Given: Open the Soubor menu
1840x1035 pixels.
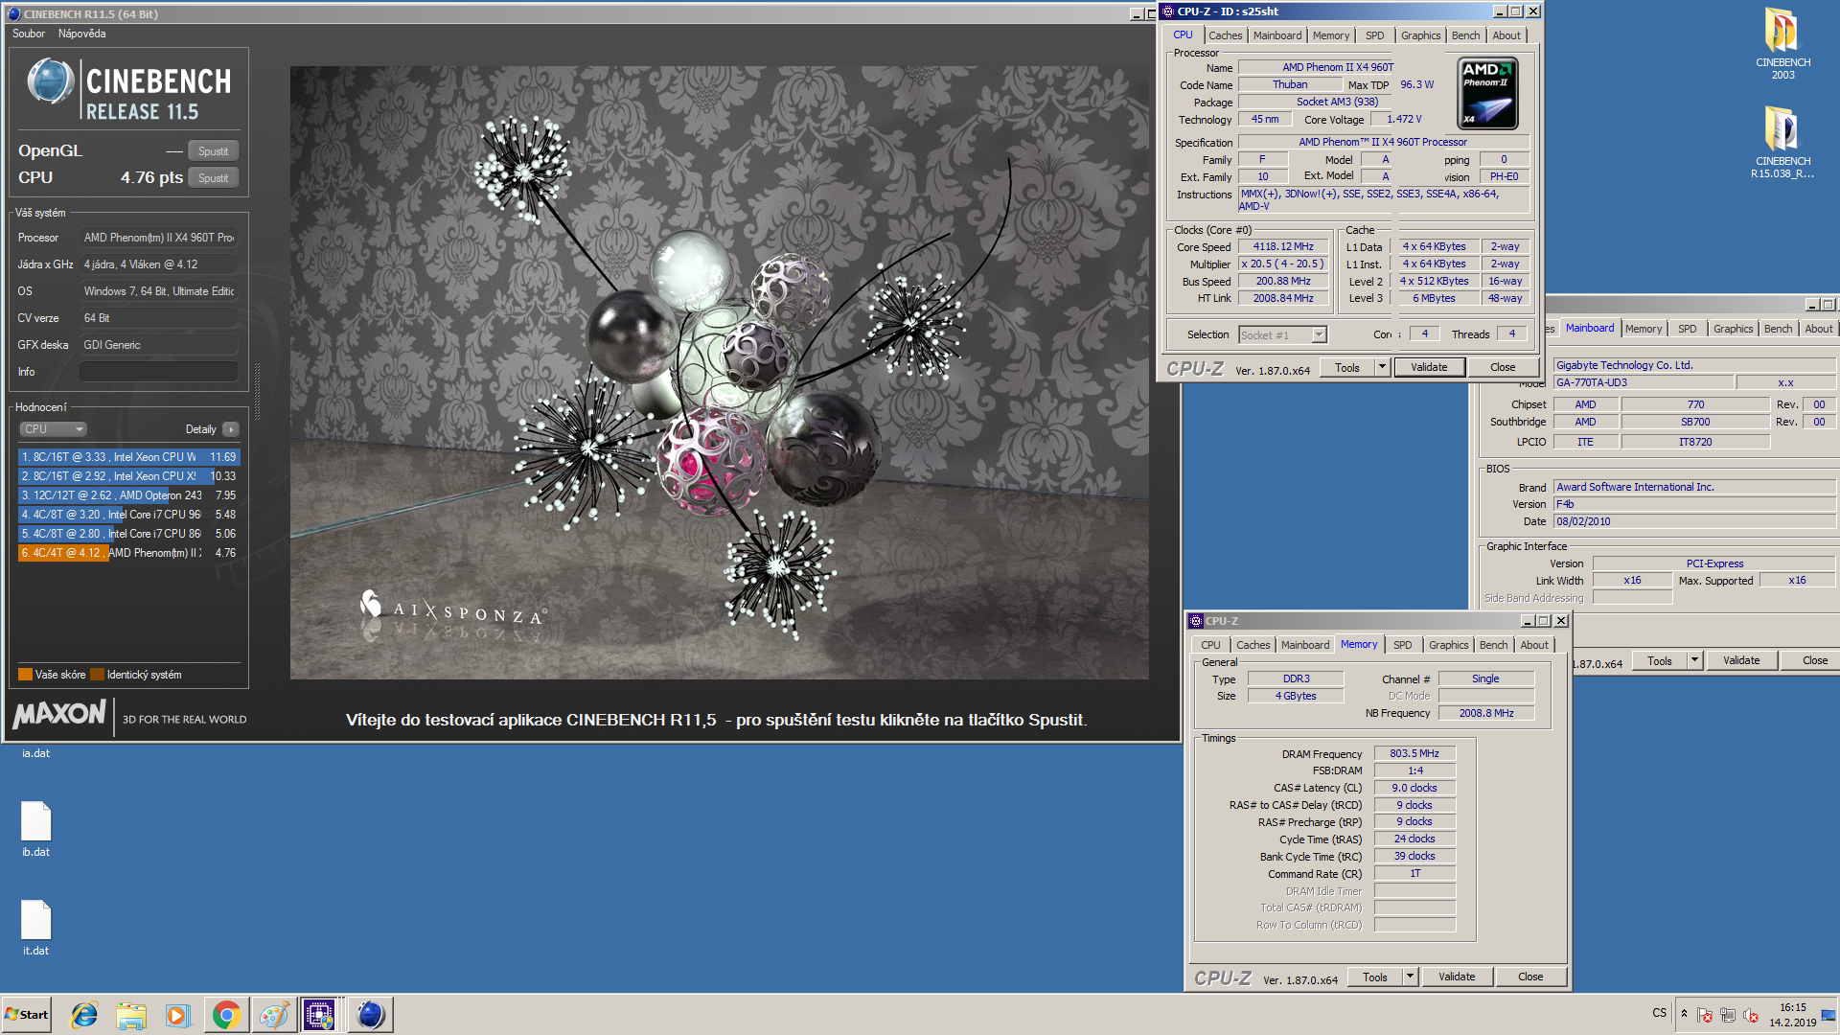Looking at the screenshot, I should 29,34.
